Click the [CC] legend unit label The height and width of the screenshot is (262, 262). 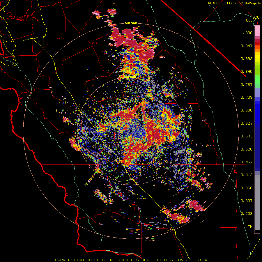248,20
